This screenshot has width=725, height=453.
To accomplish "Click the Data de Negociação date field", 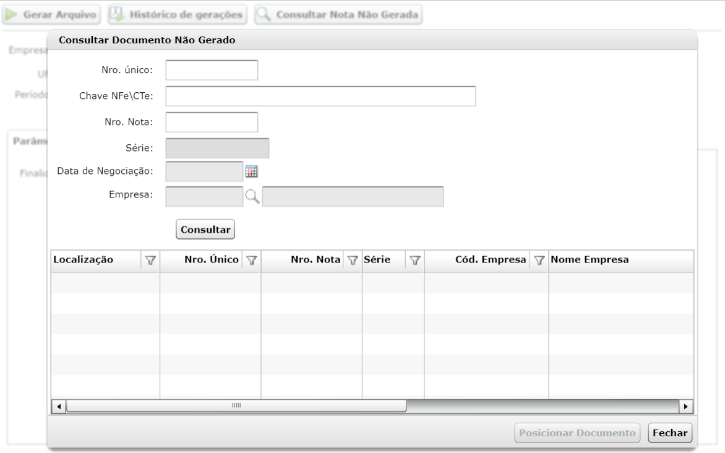I will pyautogui.click(x=204, y=171).
